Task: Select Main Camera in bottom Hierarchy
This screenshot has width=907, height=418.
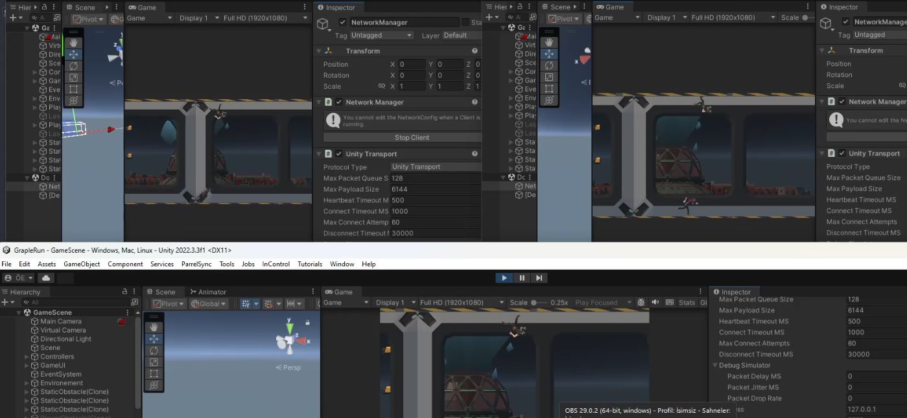Action: click(x=61, y=321)
